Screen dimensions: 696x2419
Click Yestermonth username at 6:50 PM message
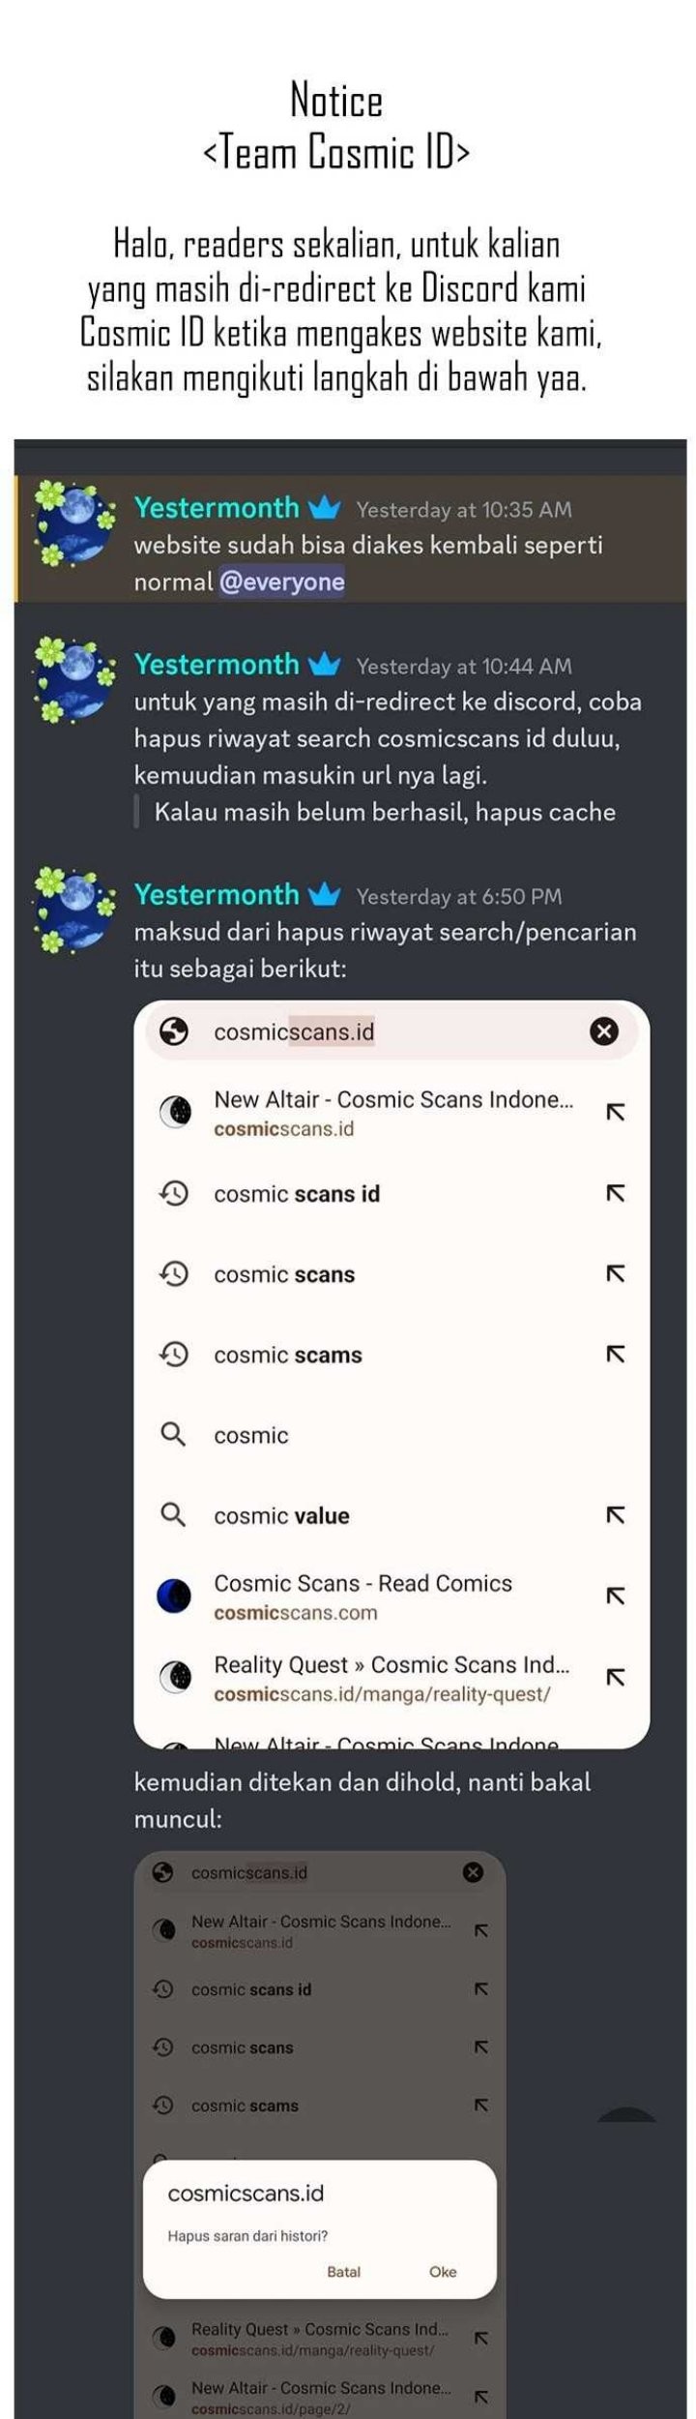click(x=217, y=894)
